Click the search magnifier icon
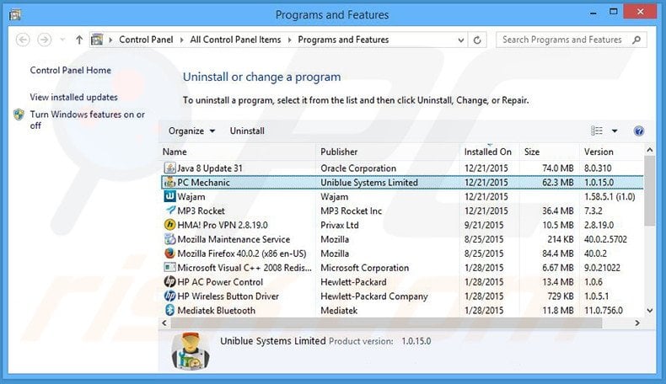This screenshot has width=666, height=384. [636, 40]
